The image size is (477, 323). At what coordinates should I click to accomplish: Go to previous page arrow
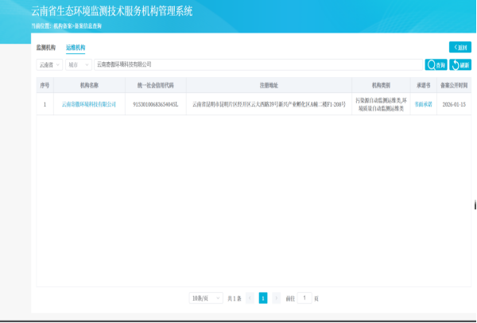250,298
